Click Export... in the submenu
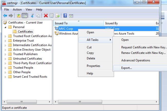This screenshot has width=167, height=111. point(140,68)
